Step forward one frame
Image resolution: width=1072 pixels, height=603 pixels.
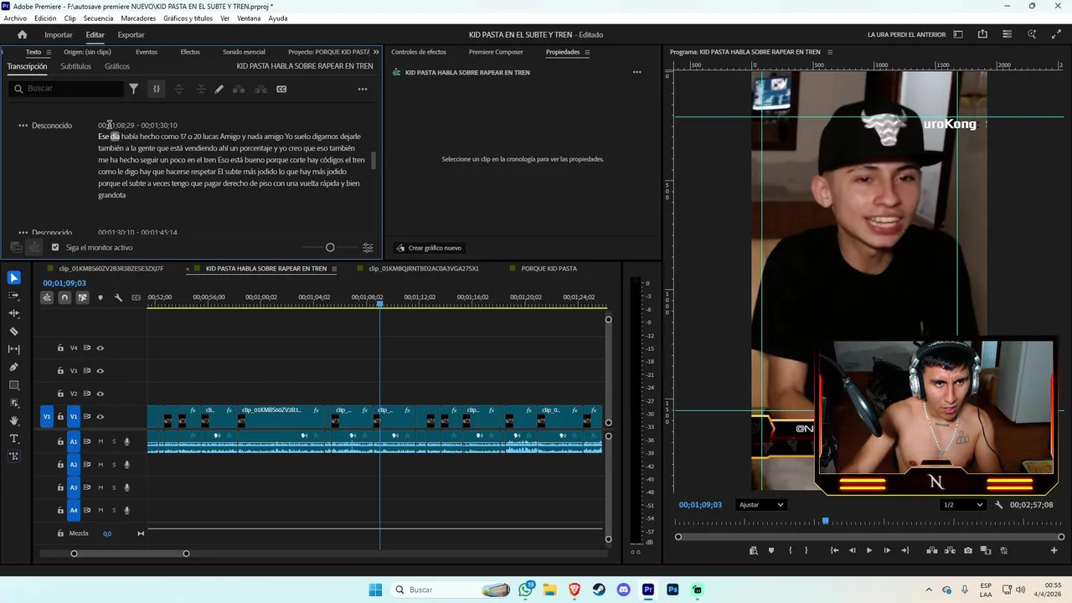click(x=887, y=550)
